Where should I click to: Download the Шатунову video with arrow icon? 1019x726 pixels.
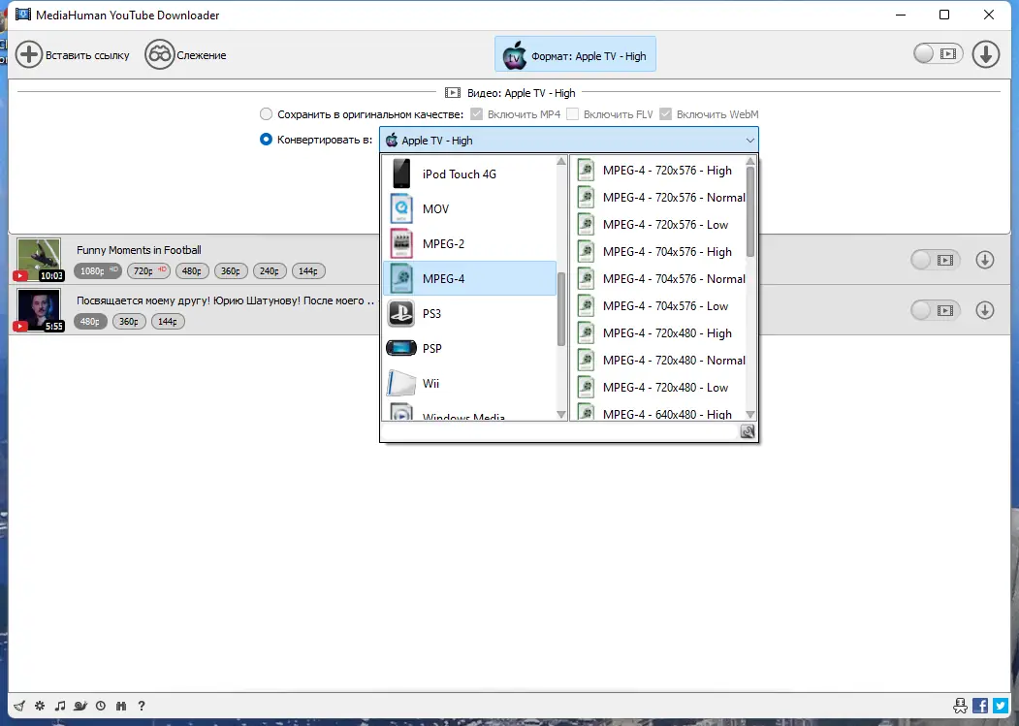(985, 311)
